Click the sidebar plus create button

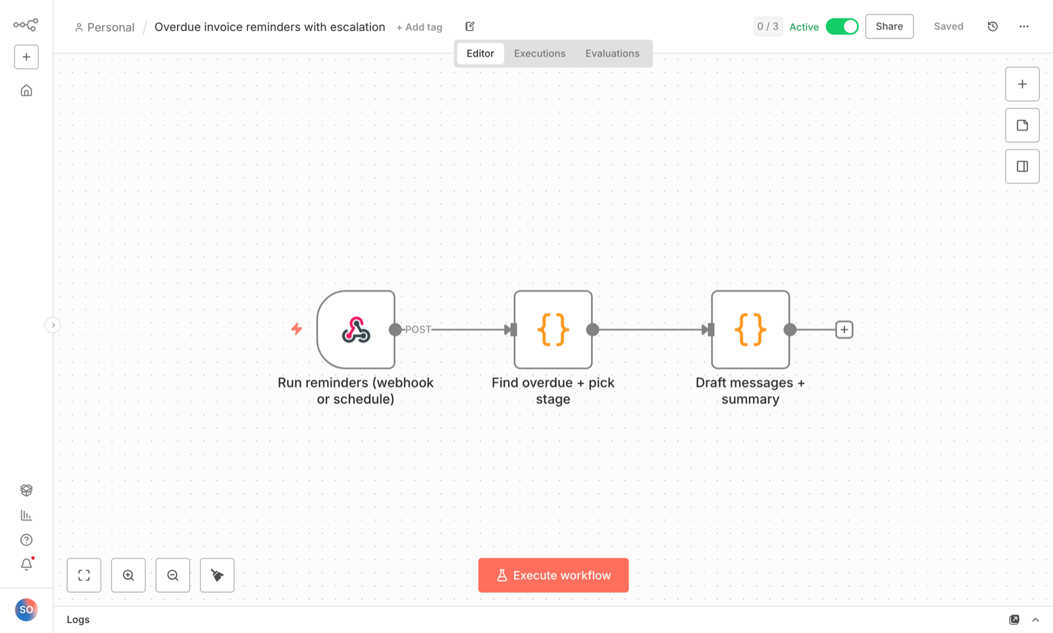click(x=26, y=57)
